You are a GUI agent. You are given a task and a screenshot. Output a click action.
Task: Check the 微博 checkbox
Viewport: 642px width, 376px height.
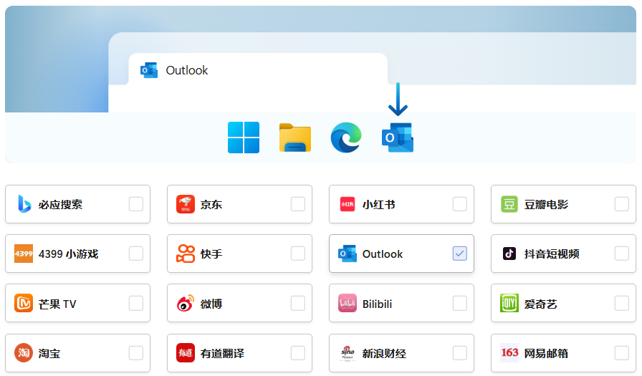(x=297, y=304)
